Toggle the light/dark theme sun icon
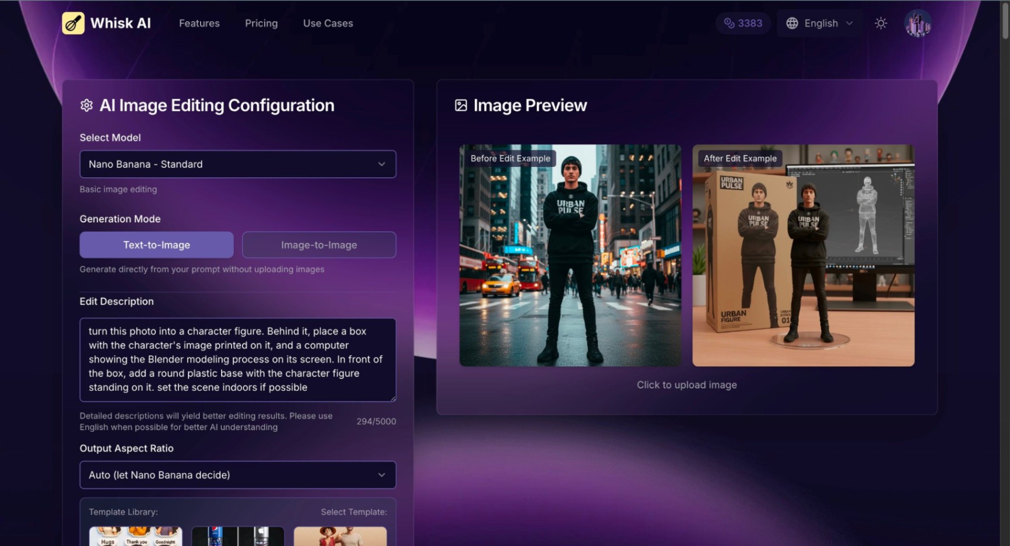The width and height of the screenshot is (1010, 546). tap(881, 23)
